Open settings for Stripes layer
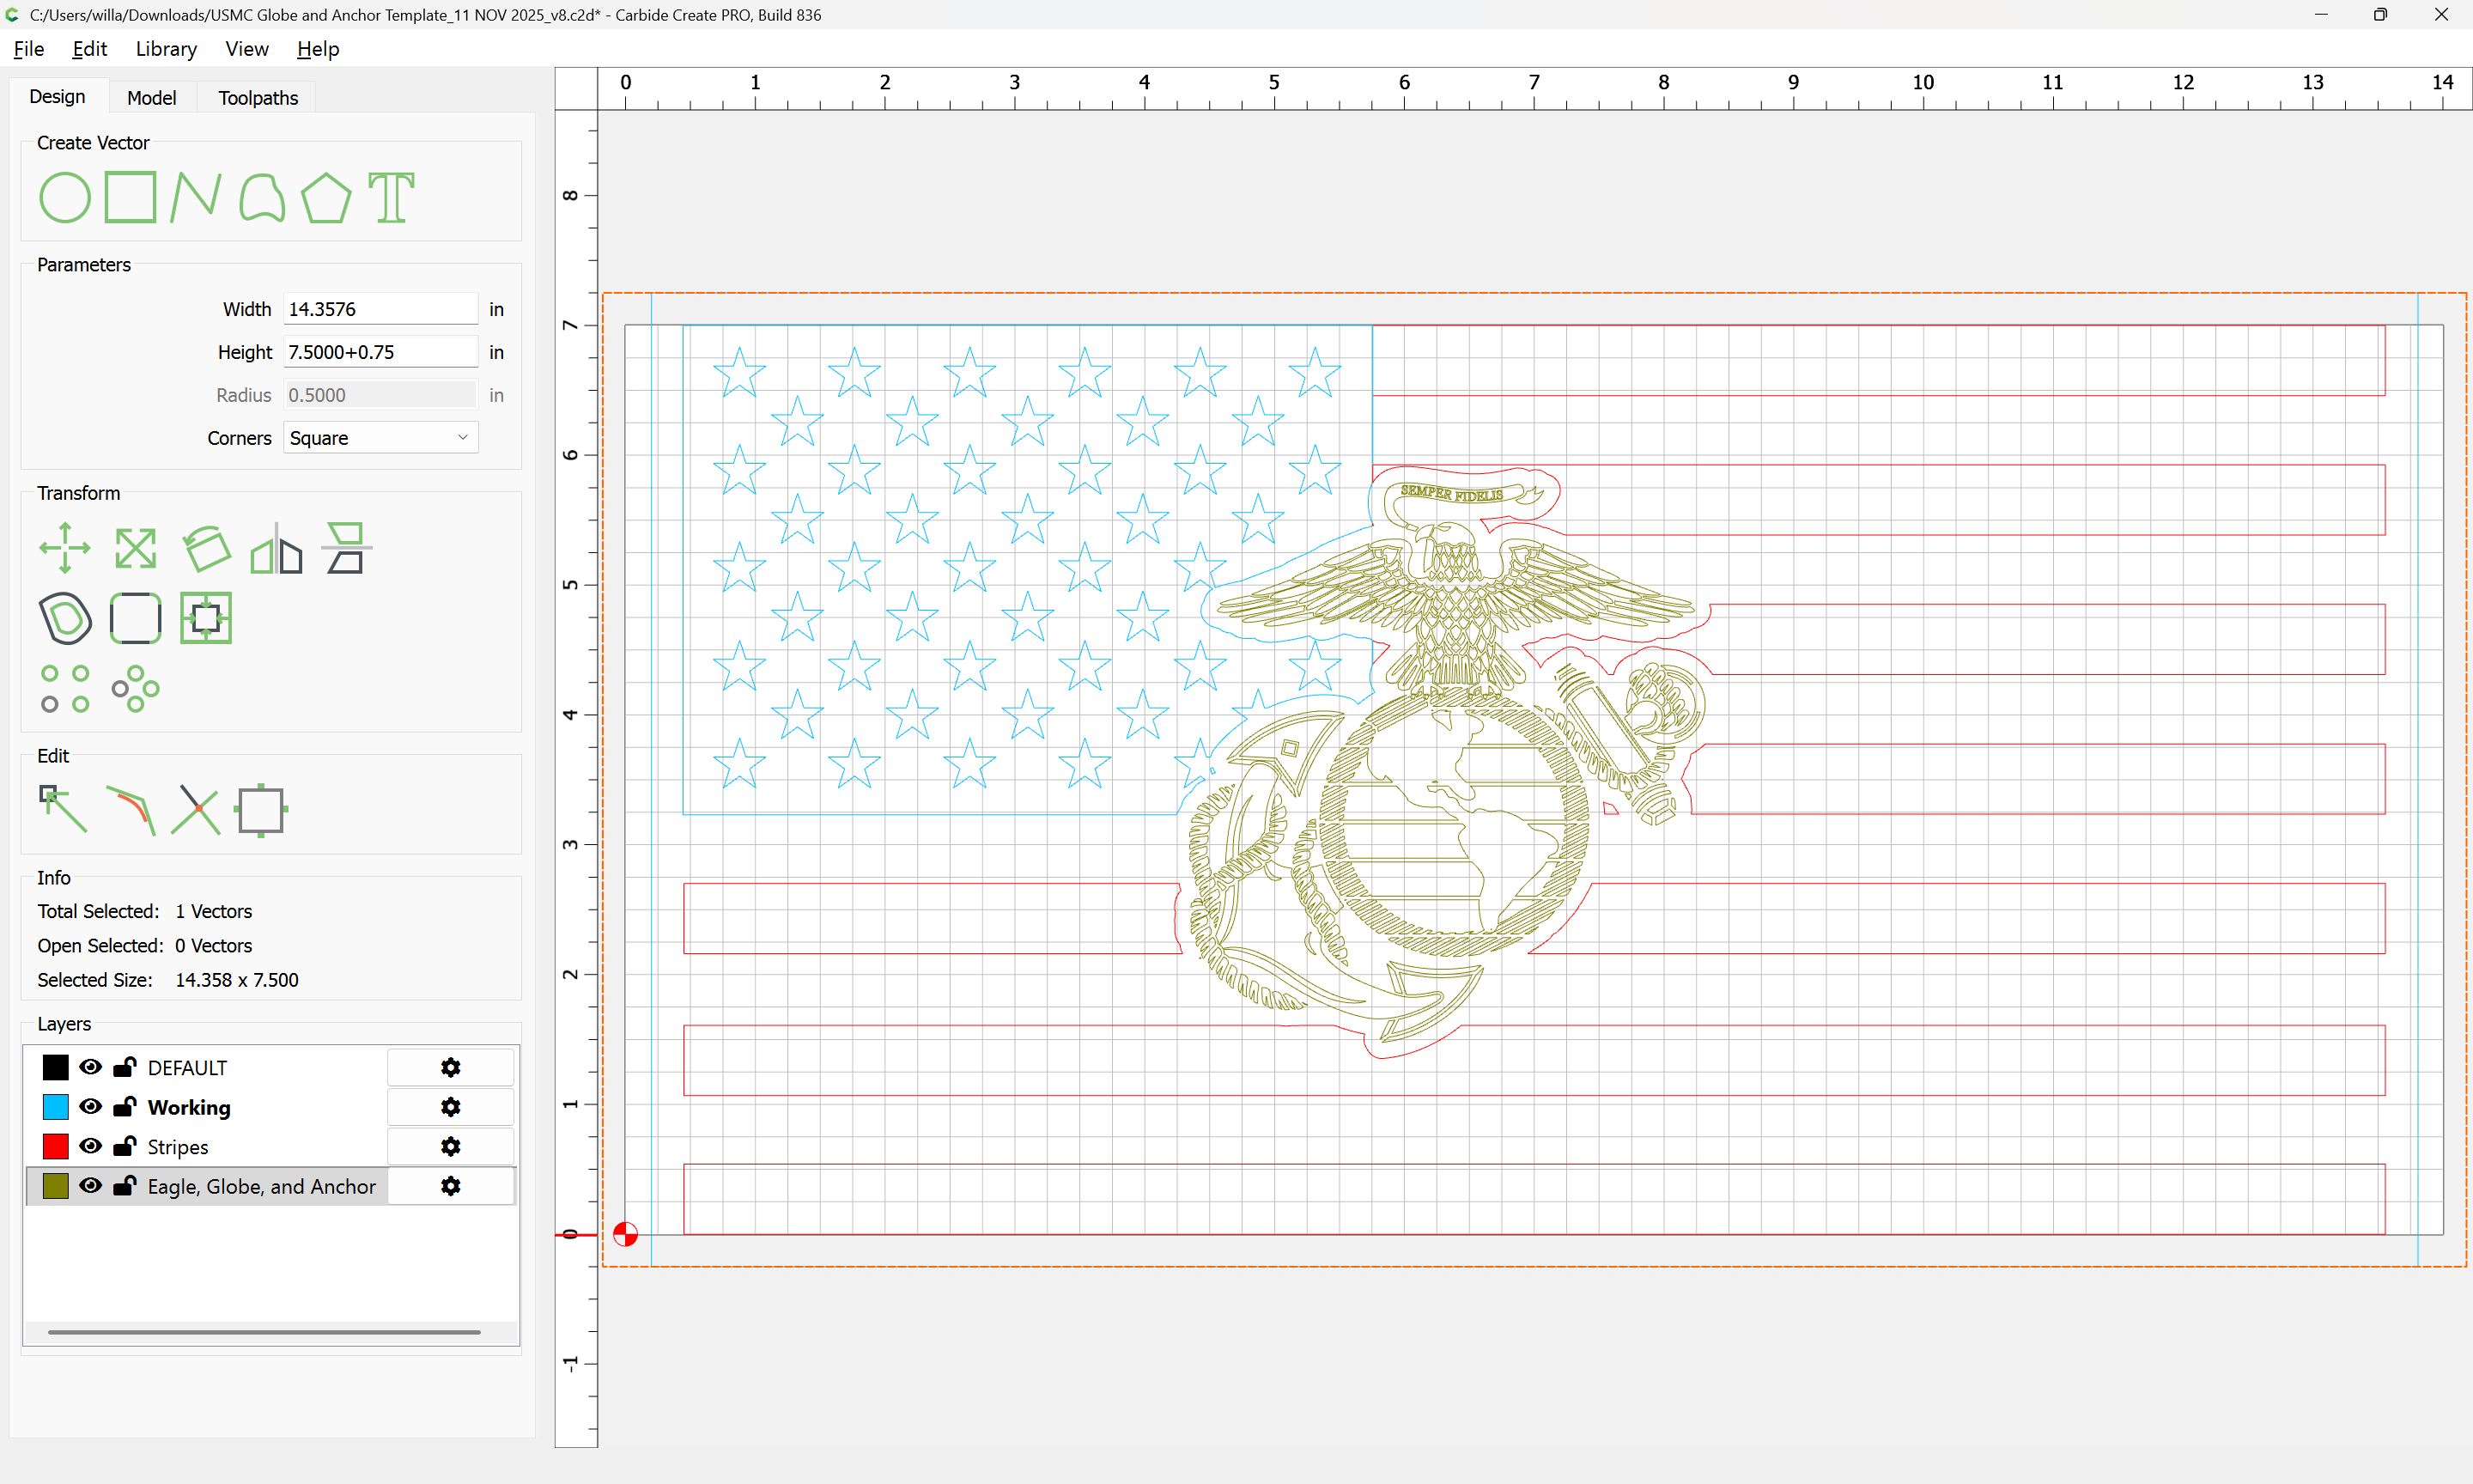 [x=451, y=1146]
